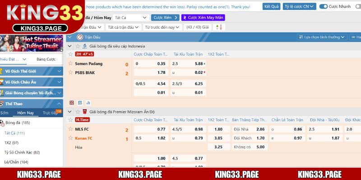Viewport: 361px width, 180px height.
Task: Click the Kanan FC 1X2 odds 3.85
Action: click(x=219, y=138)
